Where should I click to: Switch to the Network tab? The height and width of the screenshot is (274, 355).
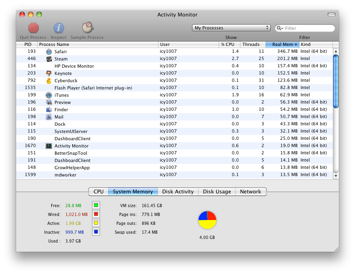click(251, 191)
